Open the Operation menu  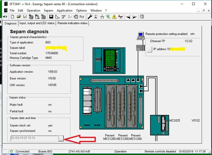click(x=34, y=11)
